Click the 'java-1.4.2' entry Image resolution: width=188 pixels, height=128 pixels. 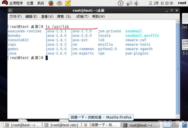pos(56,45)
